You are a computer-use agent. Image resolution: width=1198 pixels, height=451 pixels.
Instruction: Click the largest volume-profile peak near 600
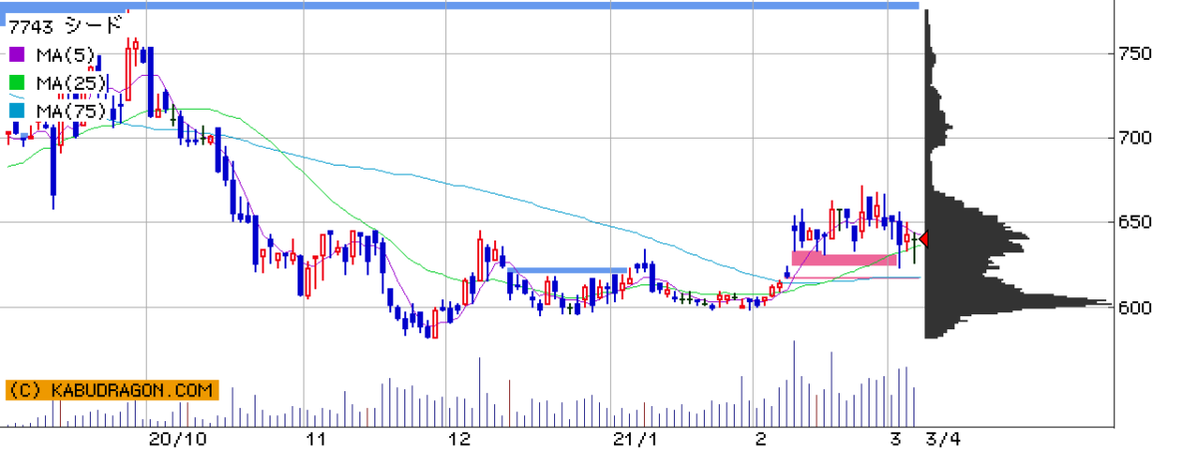pos(1018,302)
